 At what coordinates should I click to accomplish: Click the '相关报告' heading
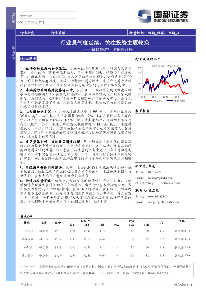point(142,111)
